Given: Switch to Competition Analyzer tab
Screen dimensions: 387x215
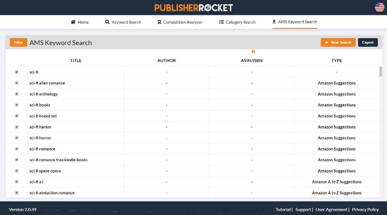Looking at the screenshot, I should tap(180, 22).
